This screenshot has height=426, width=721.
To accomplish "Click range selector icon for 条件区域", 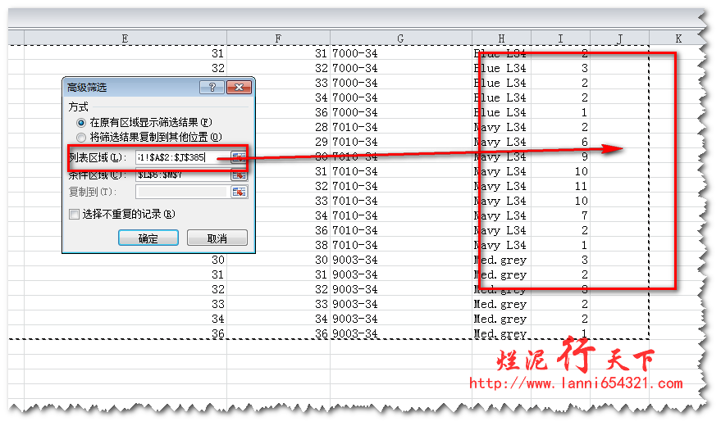I will 239,174.
